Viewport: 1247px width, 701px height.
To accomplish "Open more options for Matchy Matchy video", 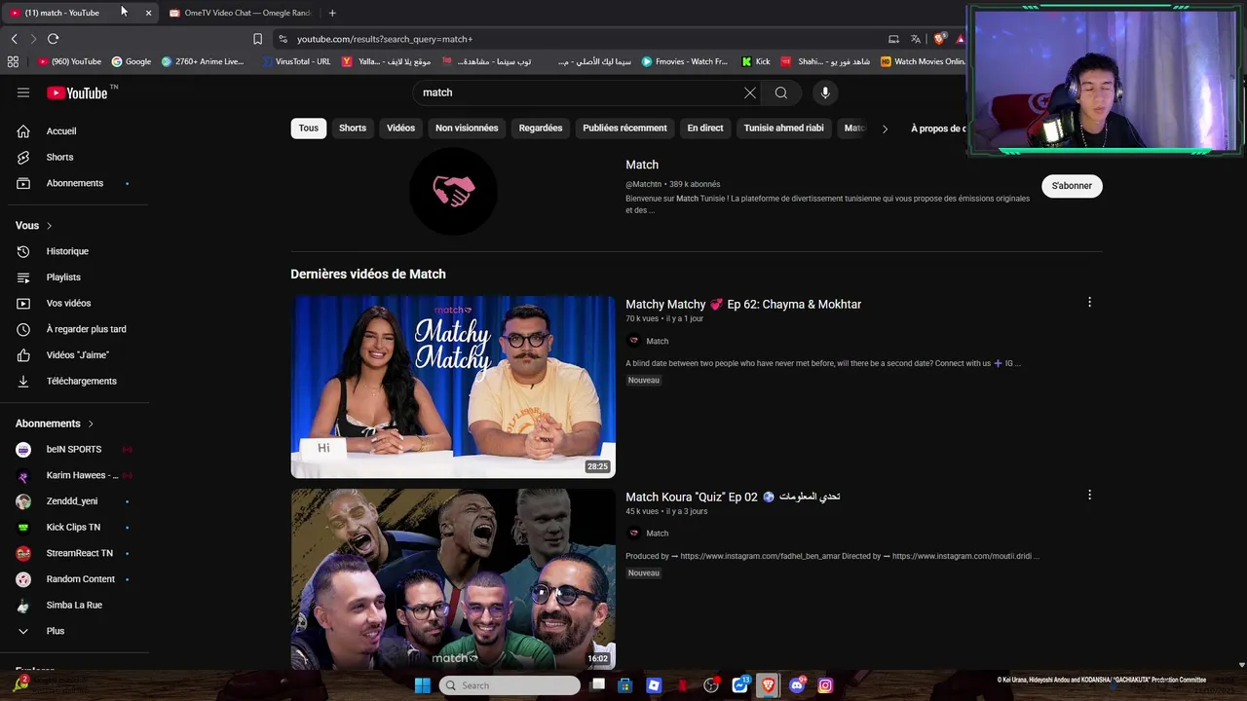I will pos(1089,303).
